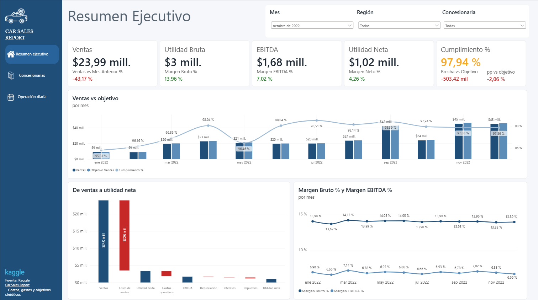Click the Margen Bruto 13,96 % value

pyautogui.click(x=174, y=79)
